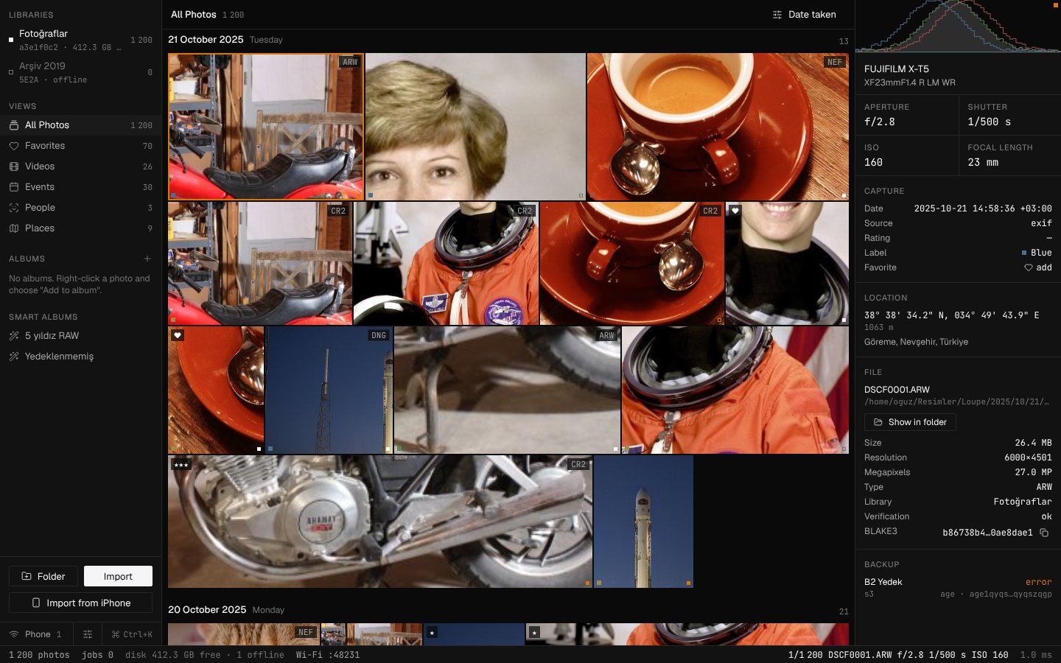Change the Blue color label
Viewport: 1061px width, 663px height.
coord(1037,253)
